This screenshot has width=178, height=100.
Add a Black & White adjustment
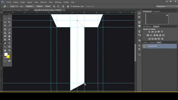point(154,35)
